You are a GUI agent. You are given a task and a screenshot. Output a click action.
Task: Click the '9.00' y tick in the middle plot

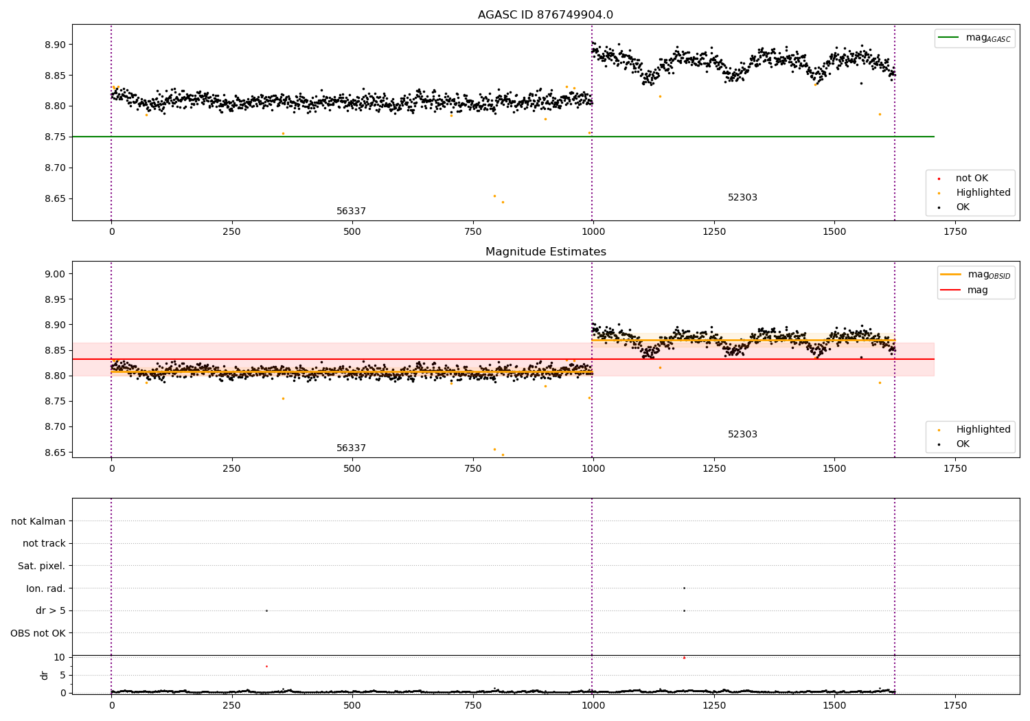tap(54, 274)
